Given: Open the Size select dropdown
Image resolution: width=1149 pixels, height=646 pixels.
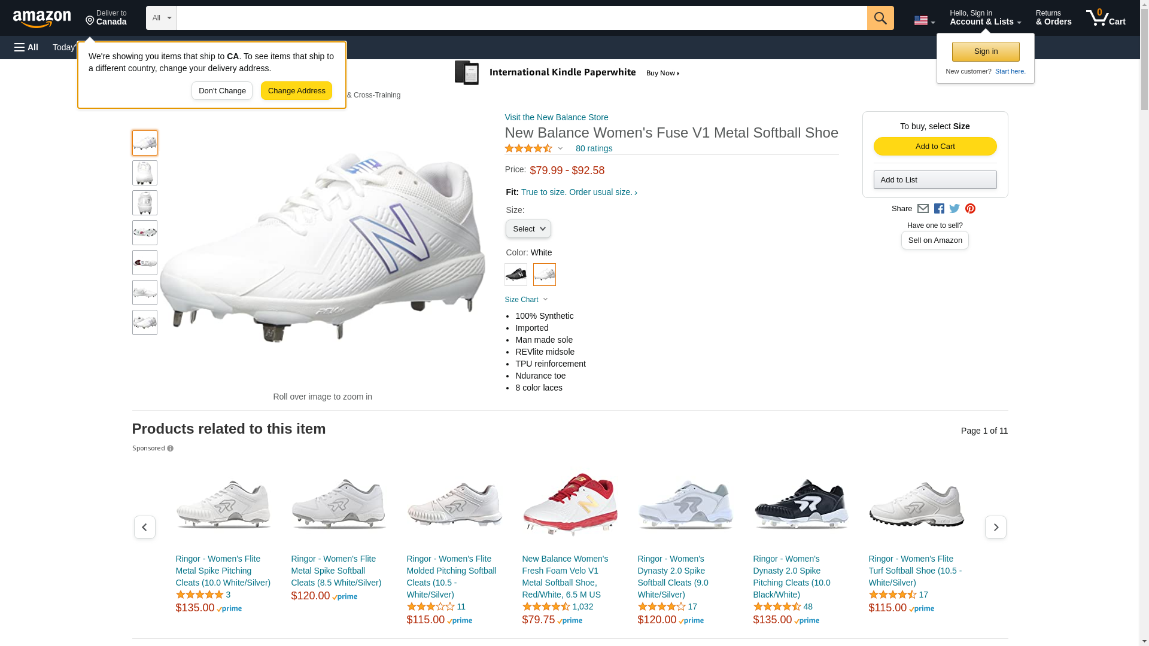Looking at the screenshot, I should pos(528,229).
